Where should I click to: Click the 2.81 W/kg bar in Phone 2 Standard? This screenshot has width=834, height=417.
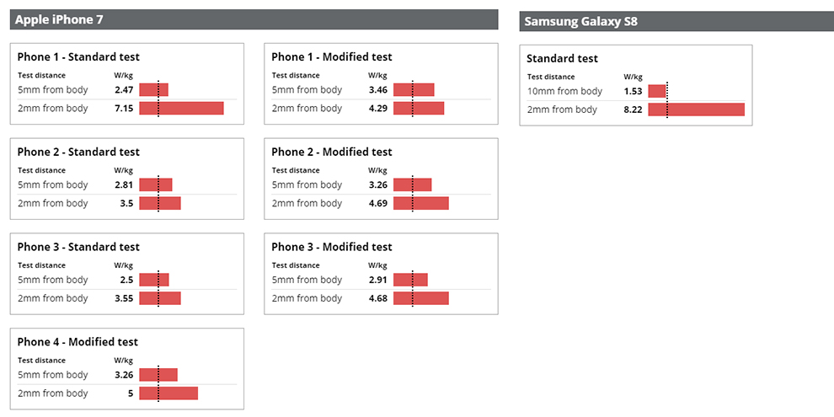point(156,185)
